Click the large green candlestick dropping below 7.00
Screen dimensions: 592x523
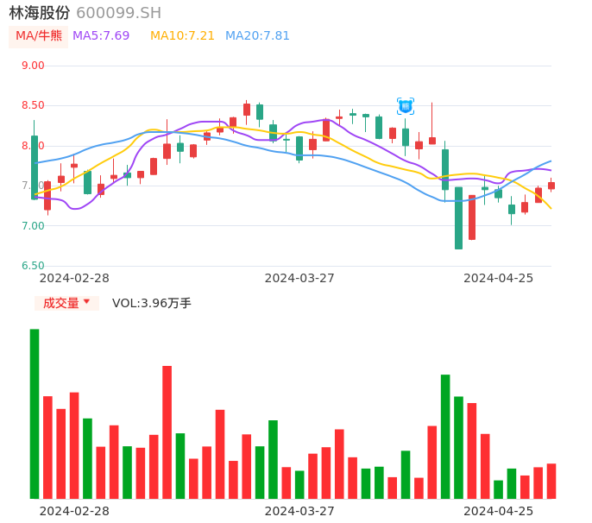click(458, 217)
